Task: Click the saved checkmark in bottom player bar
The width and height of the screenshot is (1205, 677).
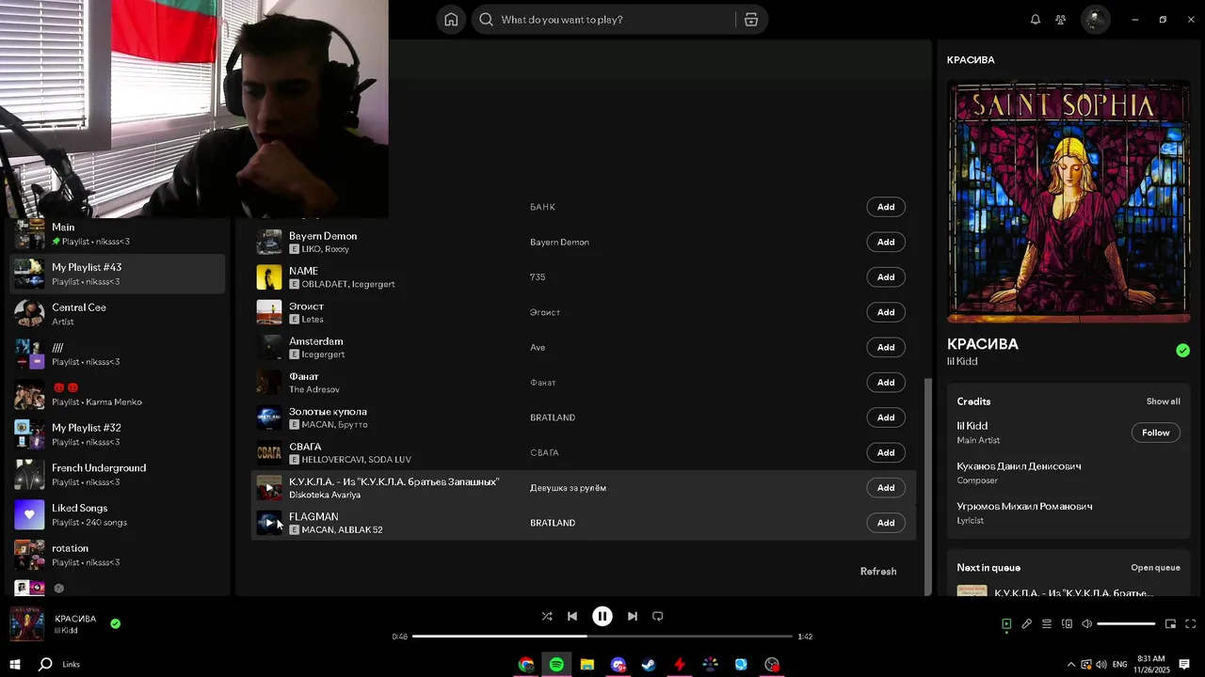Action: [x=115, y=623]
